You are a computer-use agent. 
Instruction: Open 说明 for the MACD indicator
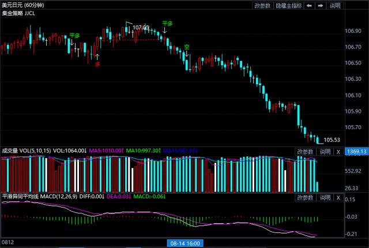tap(325, 198)
